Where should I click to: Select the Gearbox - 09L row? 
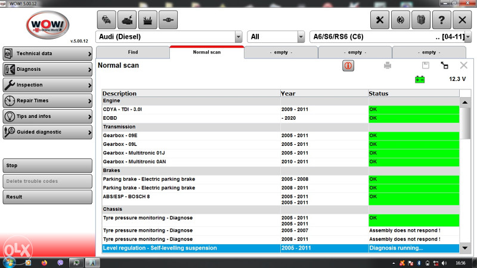click(280, 144)
